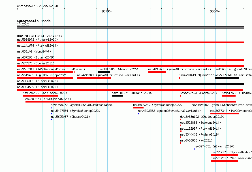Select nsv5695087 (Chuang2021) label
Viewport: 252px width, 172px height.
click(71, 117)
